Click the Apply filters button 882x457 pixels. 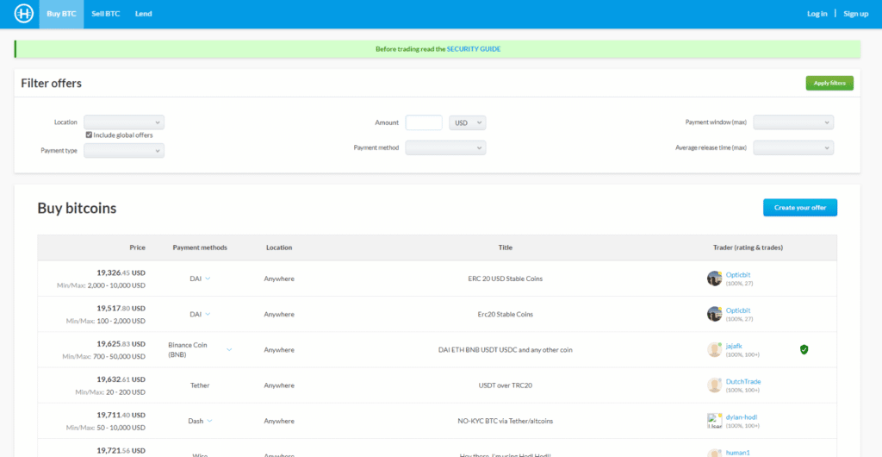click(x=829, y=84)
